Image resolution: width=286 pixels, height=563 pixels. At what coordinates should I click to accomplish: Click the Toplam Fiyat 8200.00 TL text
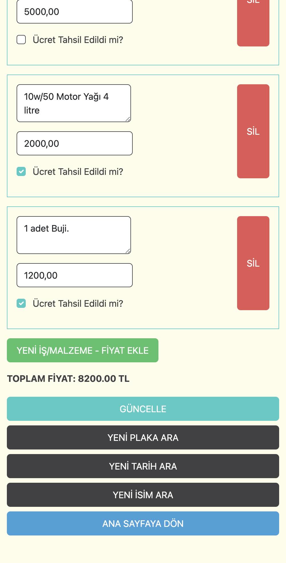tap(68, 379)
